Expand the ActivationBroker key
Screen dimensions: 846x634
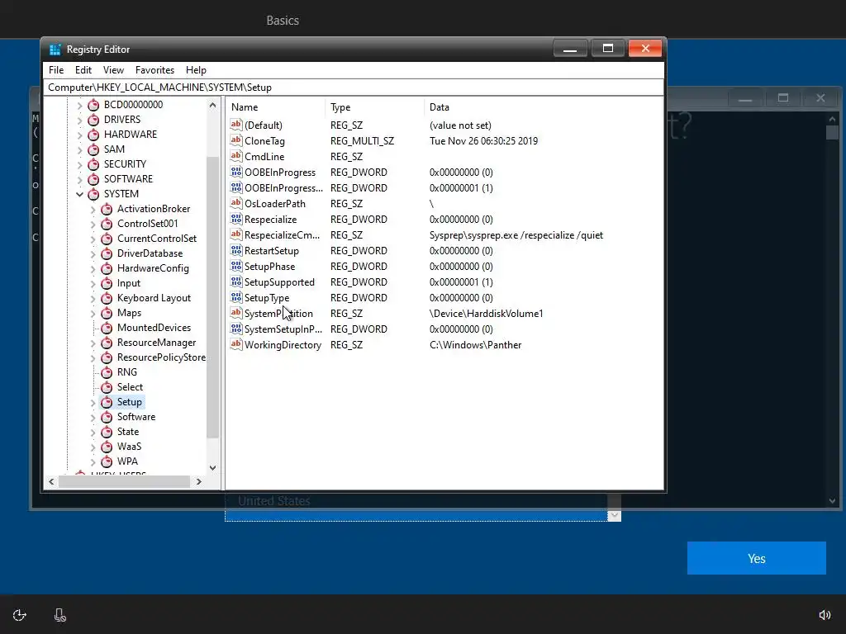93,209
